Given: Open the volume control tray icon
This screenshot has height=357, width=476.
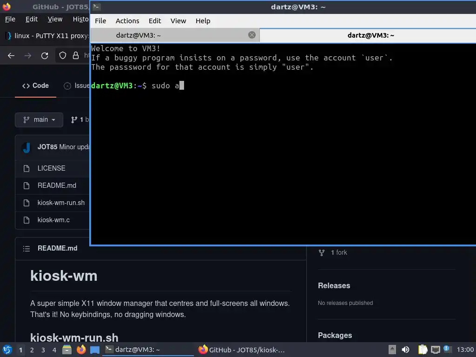Looking at the screenshot, I should (405, 350).
